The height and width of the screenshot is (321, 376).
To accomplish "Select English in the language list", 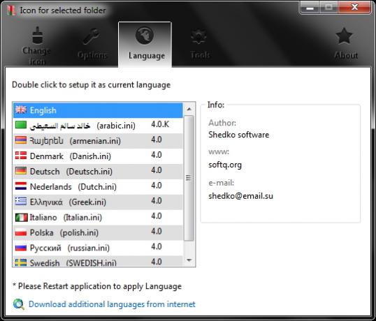I will tap(98, 110).
